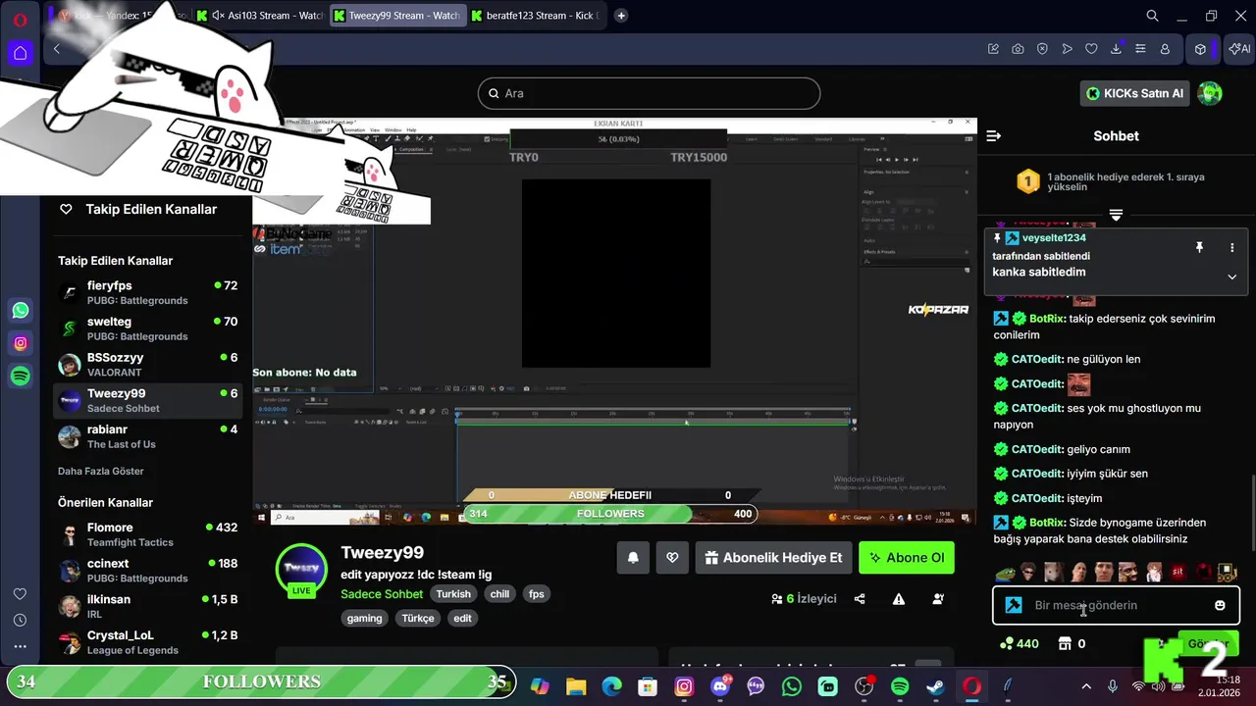The height and width of the screenshot is (706, 1256).
Task: Click the chill tag
Action: pyautogui.click(x=499, y=594)
